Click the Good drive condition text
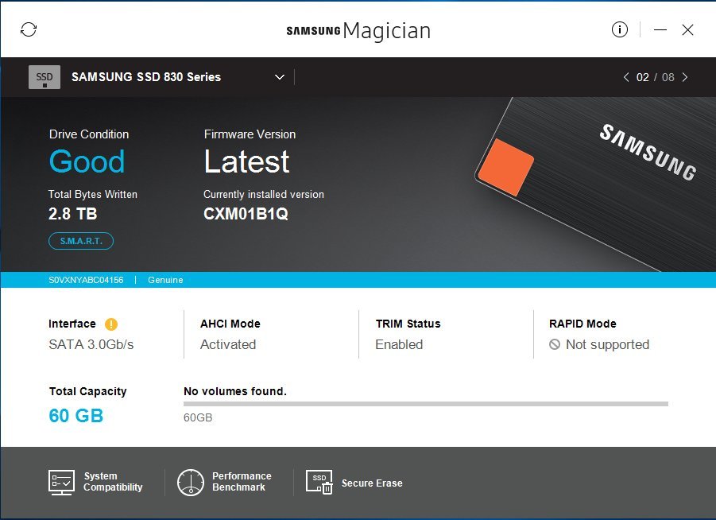 tap(87, 161)
